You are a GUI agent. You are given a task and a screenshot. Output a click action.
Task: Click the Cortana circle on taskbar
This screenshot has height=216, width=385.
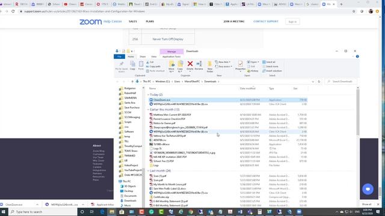point(82,212)
